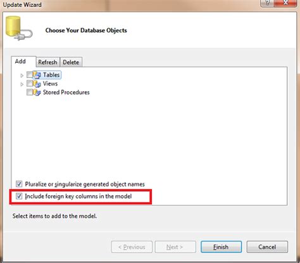The width and height of the screenshot is (300, 263).
Task: Click the disabled Next button
Action: click(x=175, y=247)
